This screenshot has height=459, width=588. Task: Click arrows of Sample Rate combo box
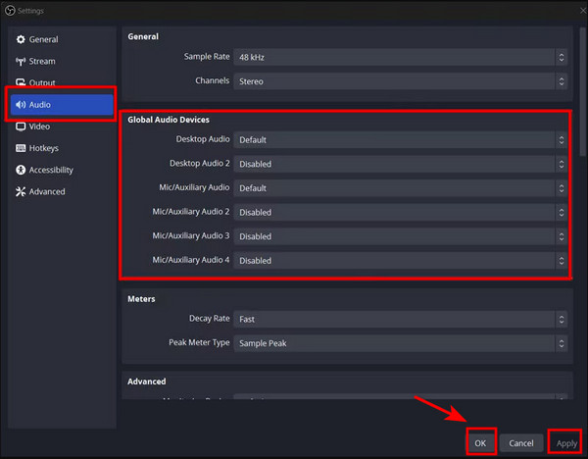tap(562, 57)
